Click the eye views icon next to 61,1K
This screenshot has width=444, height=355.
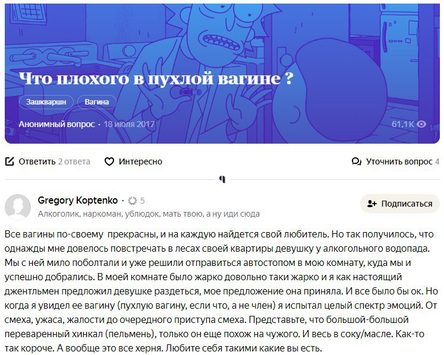click(x=421, y=124)
